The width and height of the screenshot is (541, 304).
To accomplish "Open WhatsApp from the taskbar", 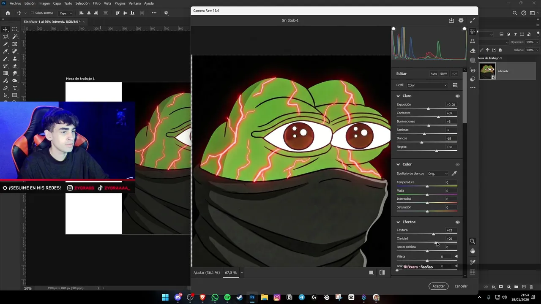I will point(215,297).
